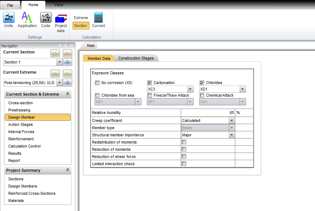The image size is (315, 211).
Task: Switch to the Construction Stages tab
Action: pos(136,58)
